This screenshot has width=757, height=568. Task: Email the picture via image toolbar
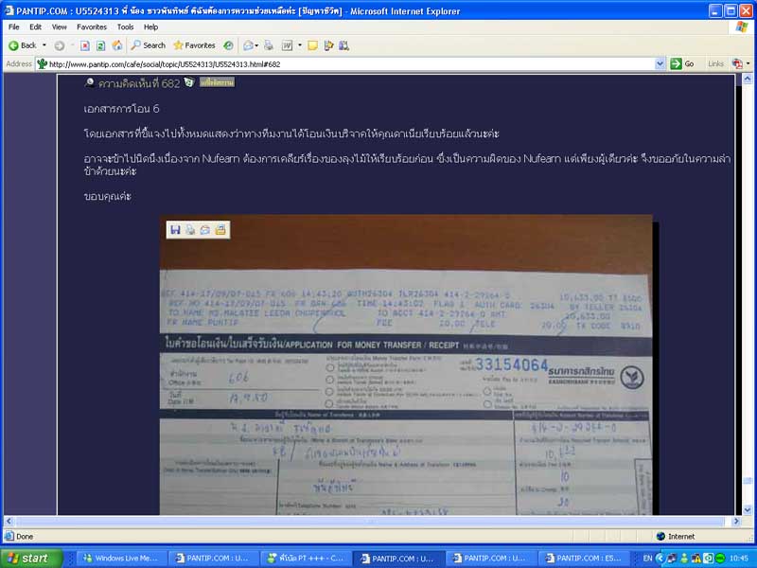coord(205,230)
